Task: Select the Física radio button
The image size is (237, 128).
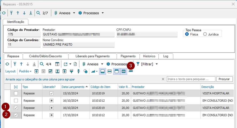Action: tap(187, 34)
